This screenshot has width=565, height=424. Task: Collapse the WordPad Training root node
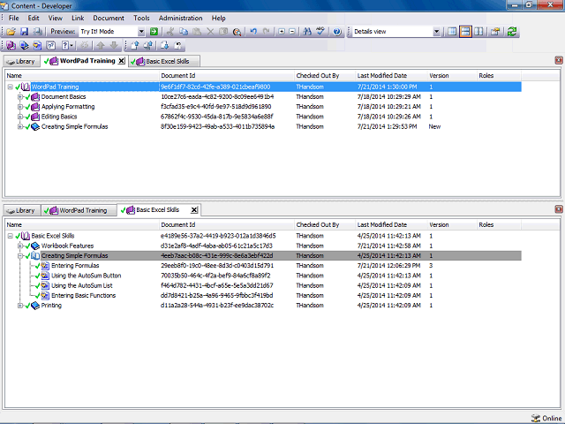10,87
